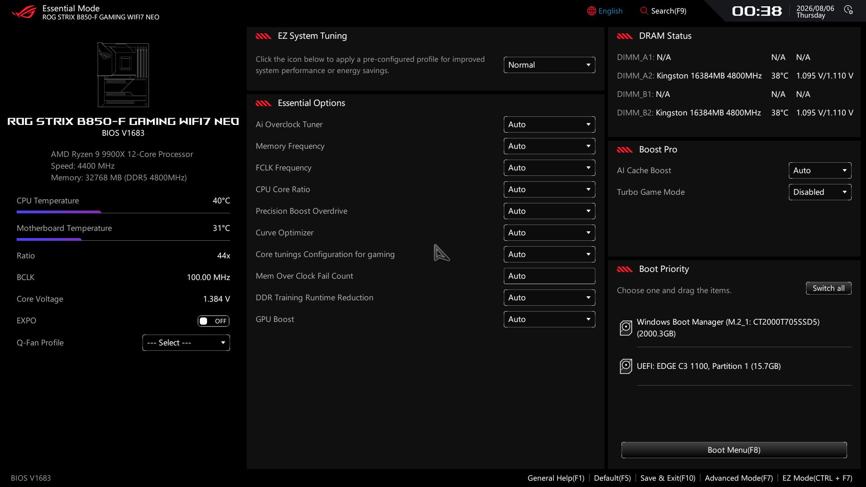Open the Memory Frequency dropdown

click(x=549, y=146)
